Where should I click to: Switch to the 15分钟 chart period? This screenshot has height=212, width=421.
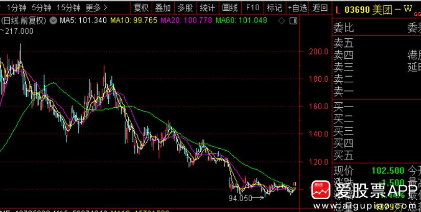[68, 8]
